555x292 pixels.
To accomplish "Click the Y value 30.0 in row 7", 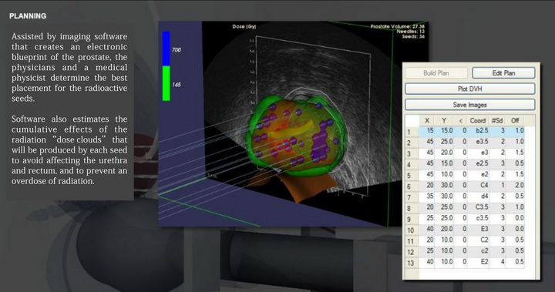I will pyautogui.click(x=446, y=196).
